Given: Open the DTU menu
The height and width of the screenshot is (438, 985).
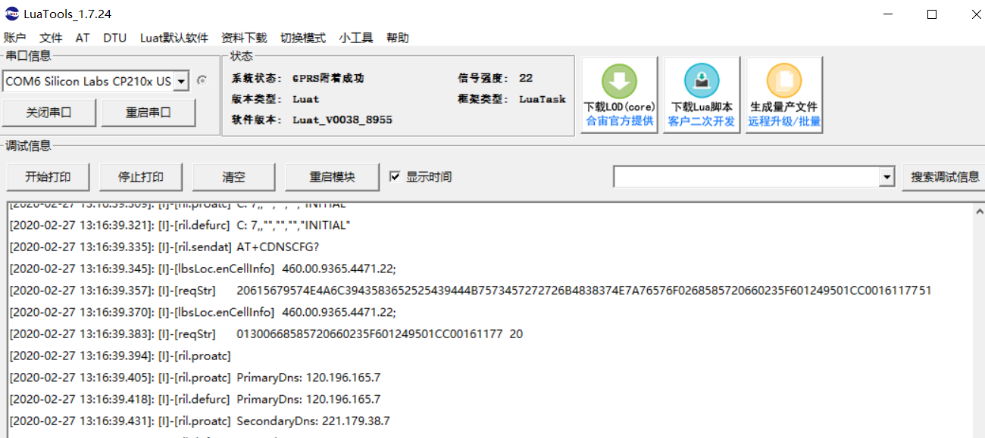Looking at the screenshot, I should click(114, 38).
